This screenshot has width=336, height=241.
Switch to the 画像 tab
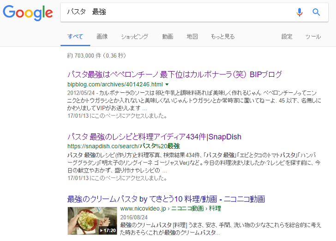102,36
